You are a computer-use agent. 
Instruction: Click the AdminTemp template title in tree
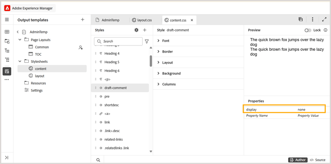39,32
